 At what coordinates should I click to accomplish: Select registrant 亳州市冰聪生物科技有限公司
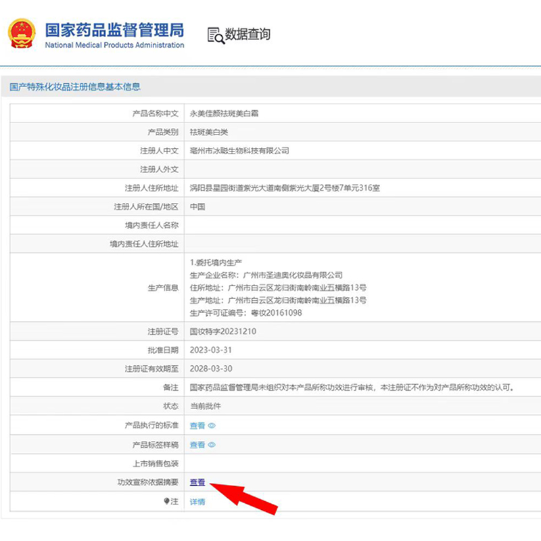(x=239, y=151)
